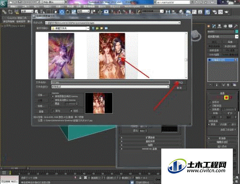This screenshot has height=184, width=240.
Task: Select the Off radio in Preview Selection
Action: pyautogui.click(x=209, y=124)
